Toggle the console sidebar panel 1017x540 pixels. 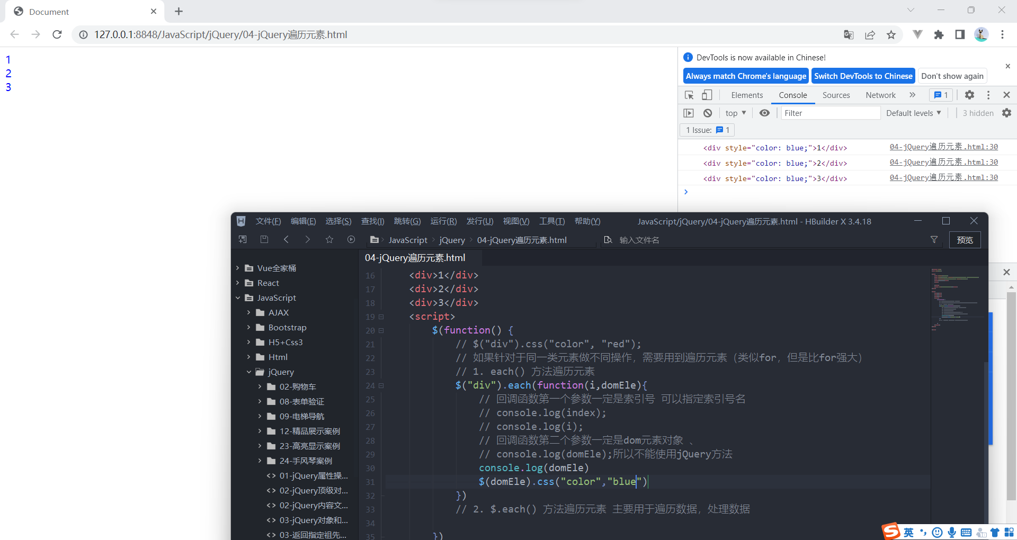[x=689, y=113]
